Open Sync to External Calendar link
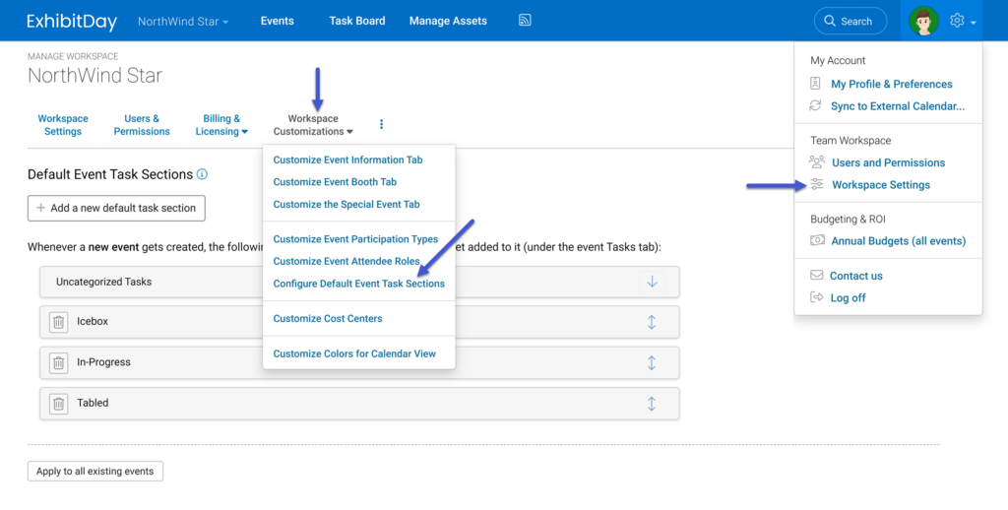The image size is (1008, 510). (x=898, y=106)
